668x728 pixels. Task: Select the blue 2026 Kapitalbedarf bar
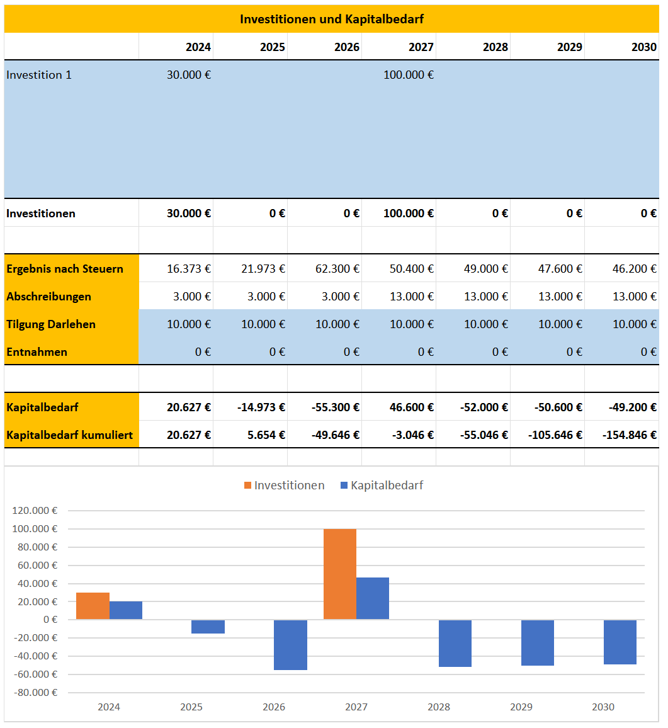[x=291, y=645]
